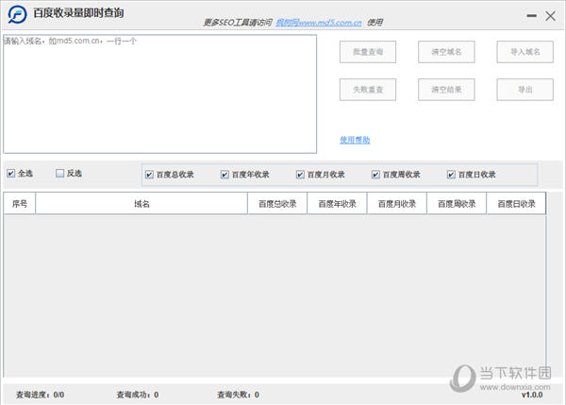566x405 pixels.
Task: Click the 清空结果 button
Action: [x=446, y=90]
